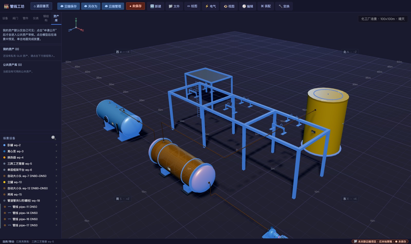This screenshot has width=411, height=244.
Task: Remove 闸阀 eq-15 with its x button
Action: [x=56, y=194]
